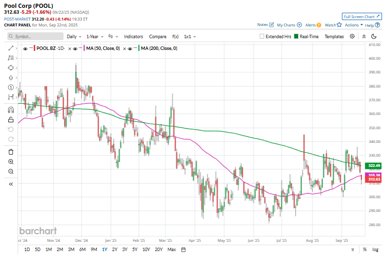Toggle log scale button
This screenshot has height=255, width=383.
tap(375, 250)
